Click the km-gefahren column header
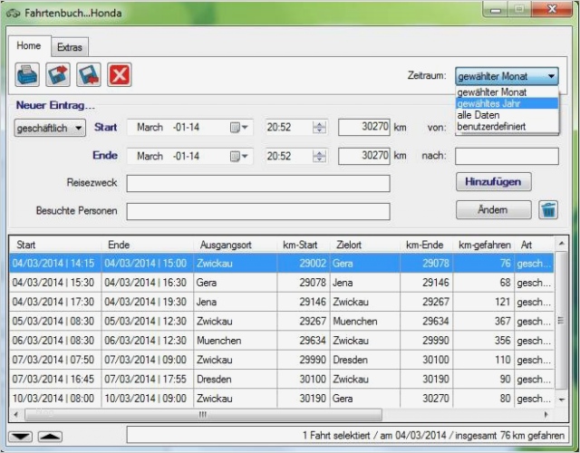The width and height of the screenshot is (580, 453). tap(484, 245)
